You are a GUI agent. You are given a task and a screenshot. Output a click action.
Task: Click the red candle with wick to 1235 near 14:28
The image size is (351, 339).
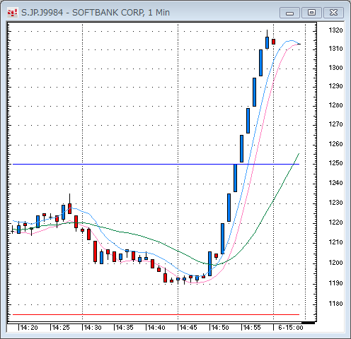tap(69, 208)
